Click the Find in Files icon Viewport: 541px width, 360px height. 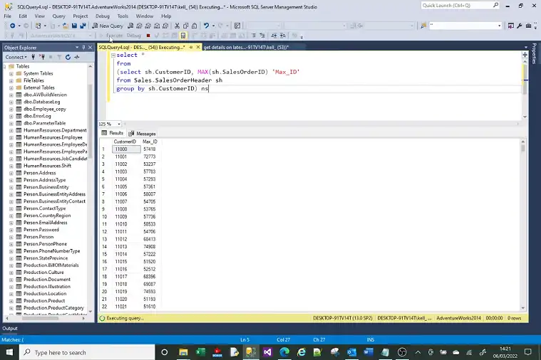click(x=423, y=26)
